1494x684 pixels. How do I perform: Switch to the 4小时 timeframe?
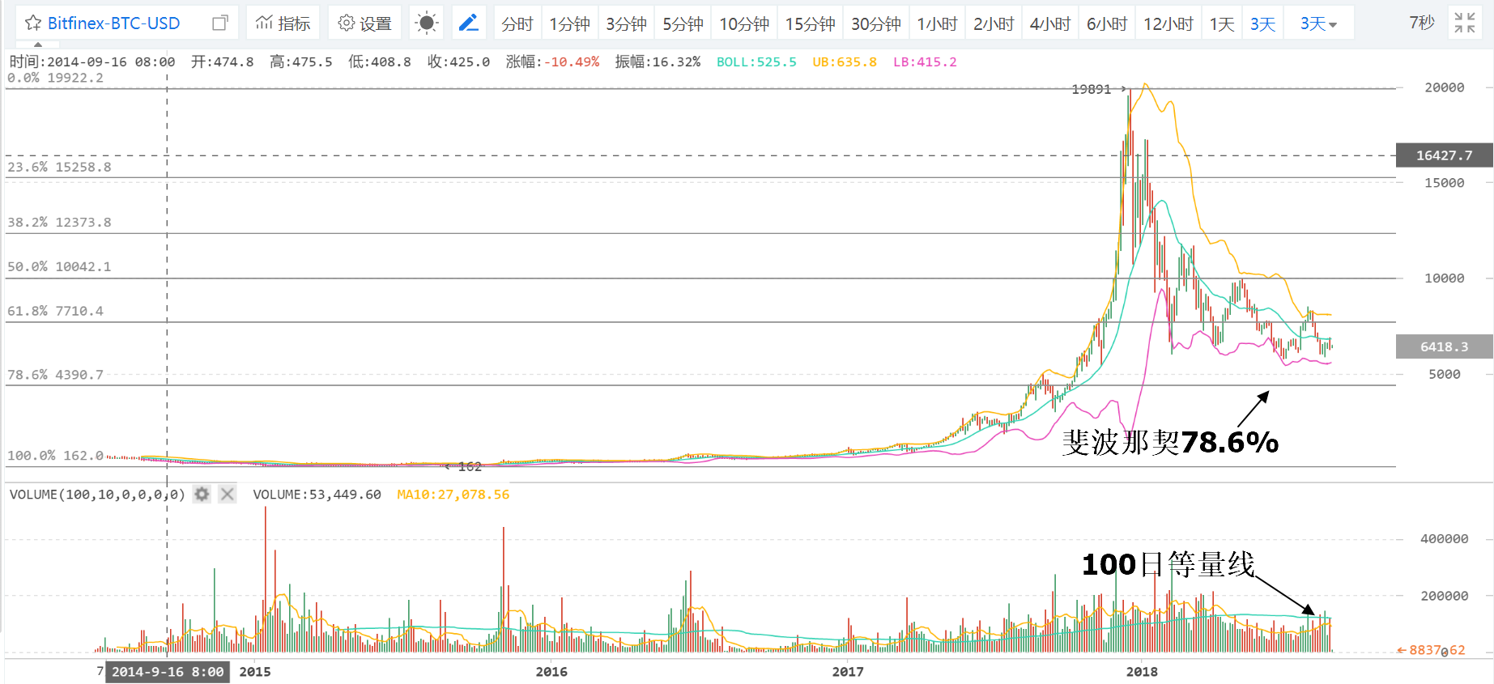point(1050,23)
